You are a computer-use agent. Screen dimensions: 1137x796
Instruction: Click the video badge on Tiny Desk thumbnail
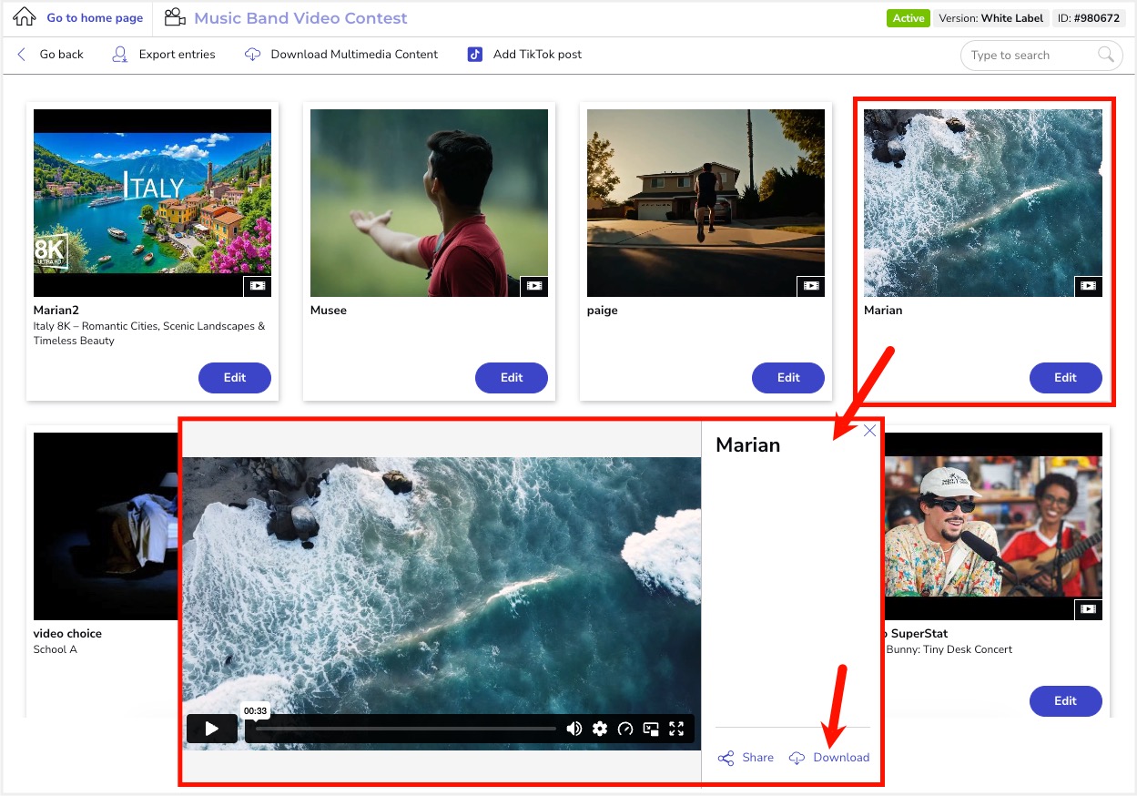(x=1088, y=609)
